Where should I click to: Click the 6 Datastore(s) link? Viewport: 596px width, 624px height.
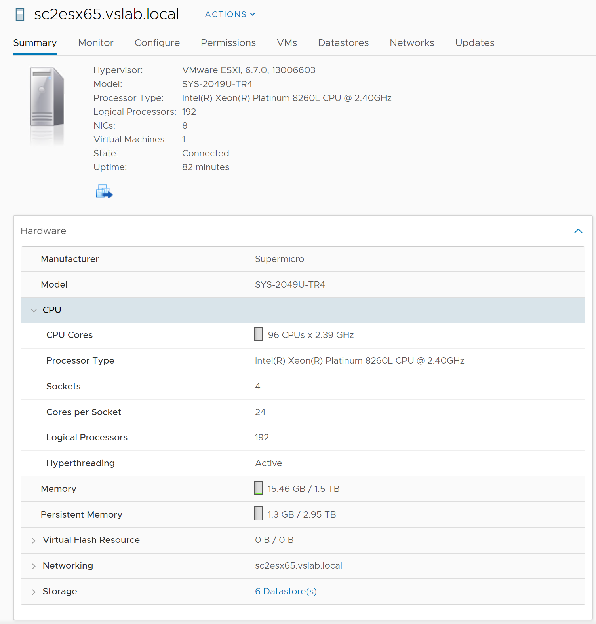pyautogui.click(x=286, y=591)
